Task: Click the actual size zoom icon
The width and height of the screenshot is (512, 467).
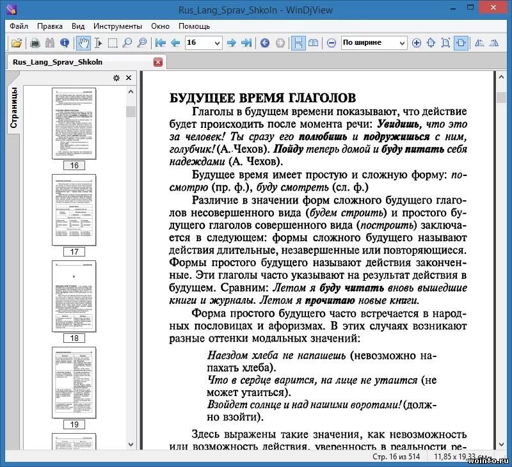Action: (431, 43)
